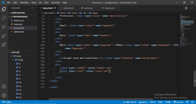Open Accounts menu in activity bar
196x104 pixels.
point(4,87)
